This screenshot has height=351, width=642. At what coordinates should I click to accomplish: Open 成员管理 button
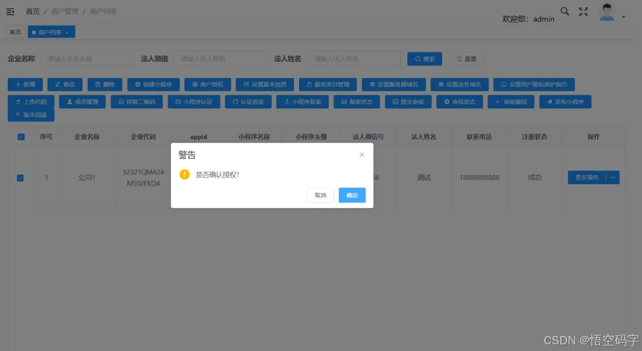pyautogui.click(x=82, y=102)
